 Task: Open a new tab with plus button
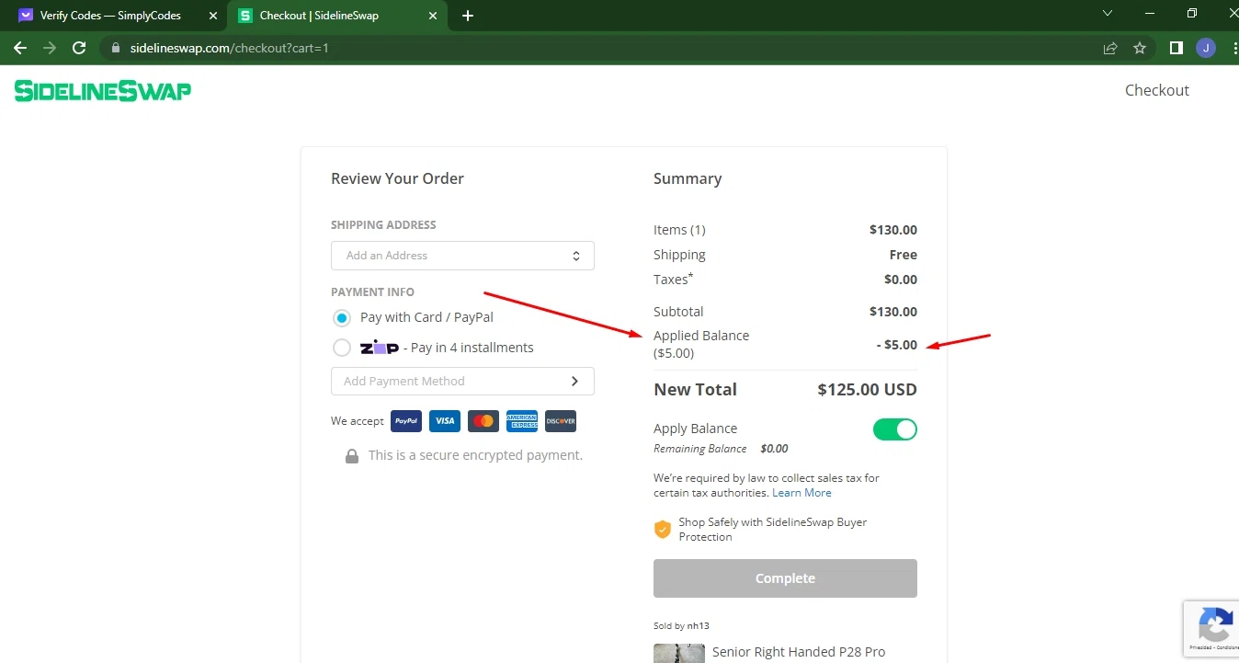point(468,16)
